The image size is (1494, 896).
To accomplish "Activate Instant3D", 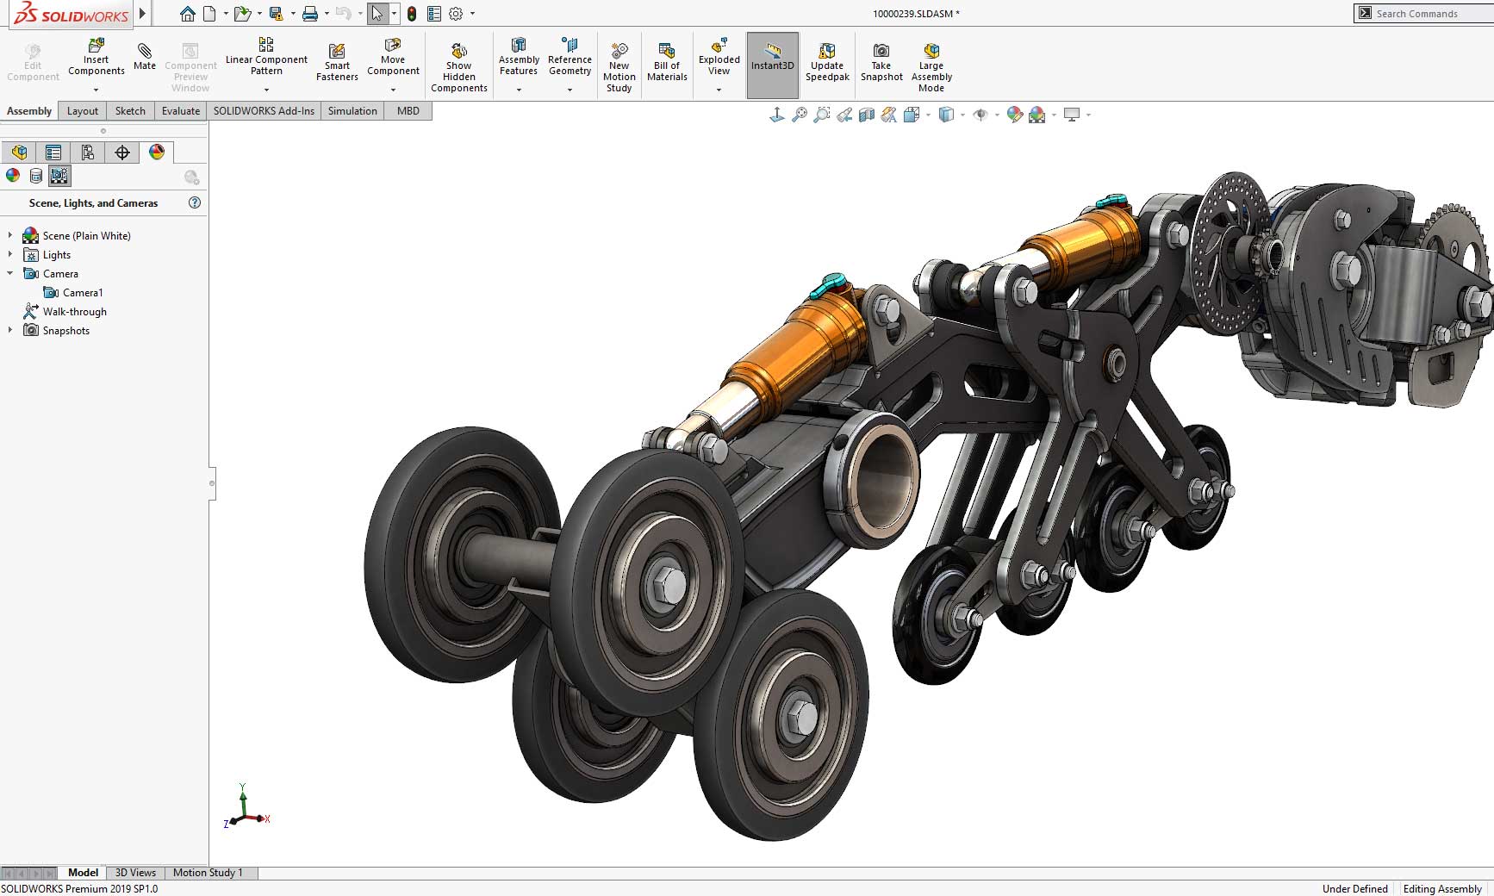I will click(x=772, y=63).
